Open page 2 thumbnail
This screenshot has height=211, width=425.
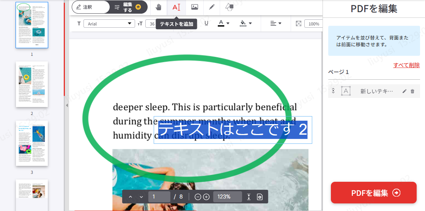pyautogui.click(x=32, y=84)
